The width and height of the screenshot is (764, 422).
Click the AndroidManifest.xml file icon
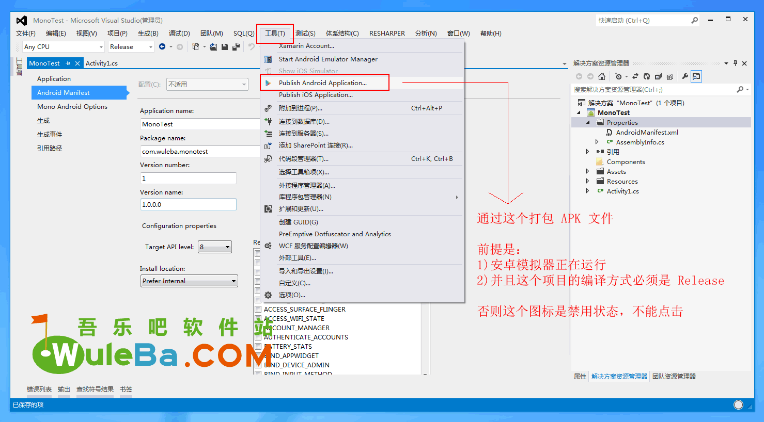click(x=610, y=132)
